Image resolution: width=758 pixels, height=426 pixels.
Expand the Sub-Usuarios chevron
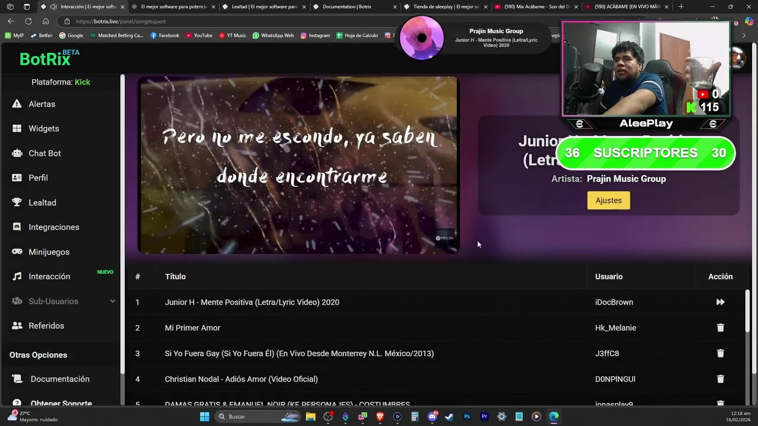[113, 301]
